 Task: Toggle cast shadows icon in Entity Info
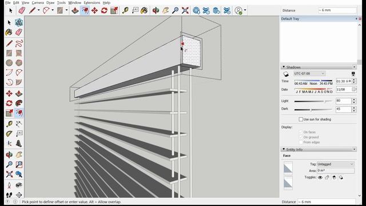(x=341, y=177)
